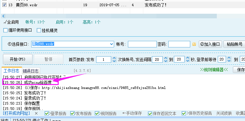This screenshot has height=121, width=245.
Task: Click the saved huangye88.com URL log line
Action: (x=84, y=88)
